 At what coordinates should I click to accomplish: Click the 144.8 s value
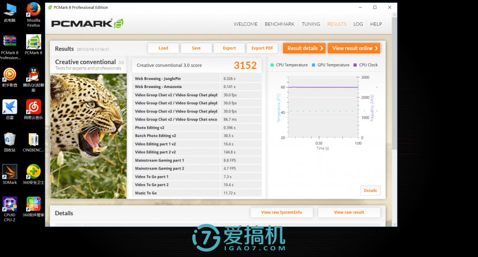(x=229, y=152)
